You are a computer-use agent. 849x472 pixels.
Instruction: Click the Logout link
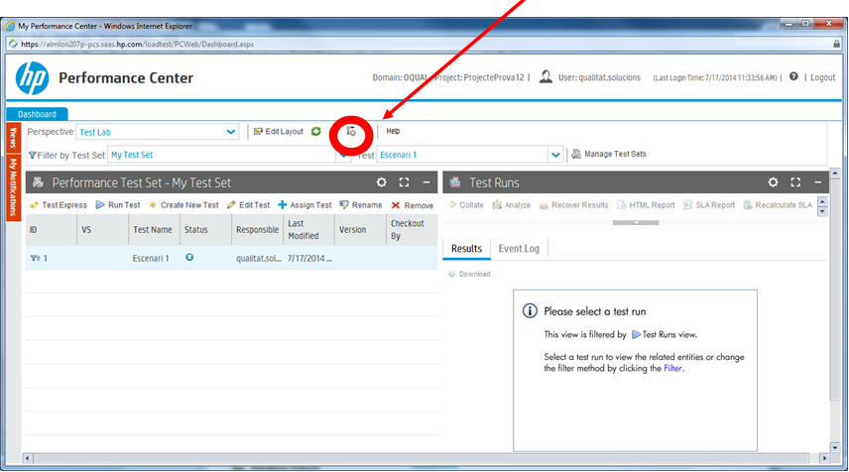822,77
